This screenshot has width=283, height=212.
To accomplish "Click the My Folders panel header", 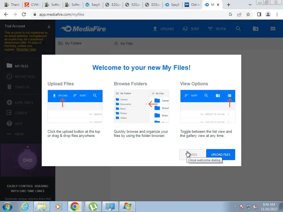I will 70,43.
